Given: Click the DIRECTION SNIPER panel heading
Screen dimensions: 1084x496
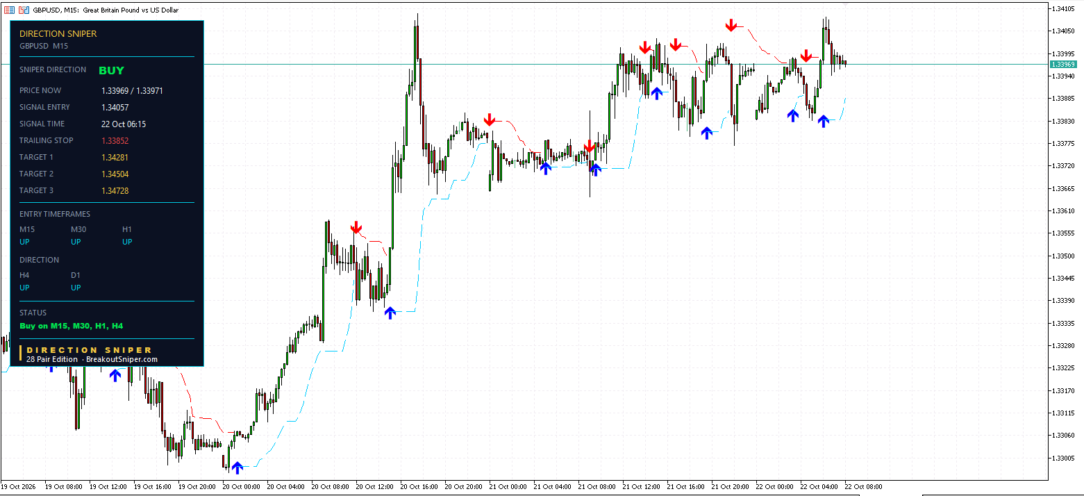Looking at the screenshot, I should click(58, 33).
